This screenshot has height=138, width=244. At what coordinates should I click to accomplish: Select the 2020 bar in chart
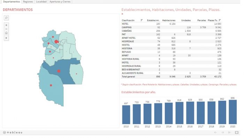click(x=232, y=112)
